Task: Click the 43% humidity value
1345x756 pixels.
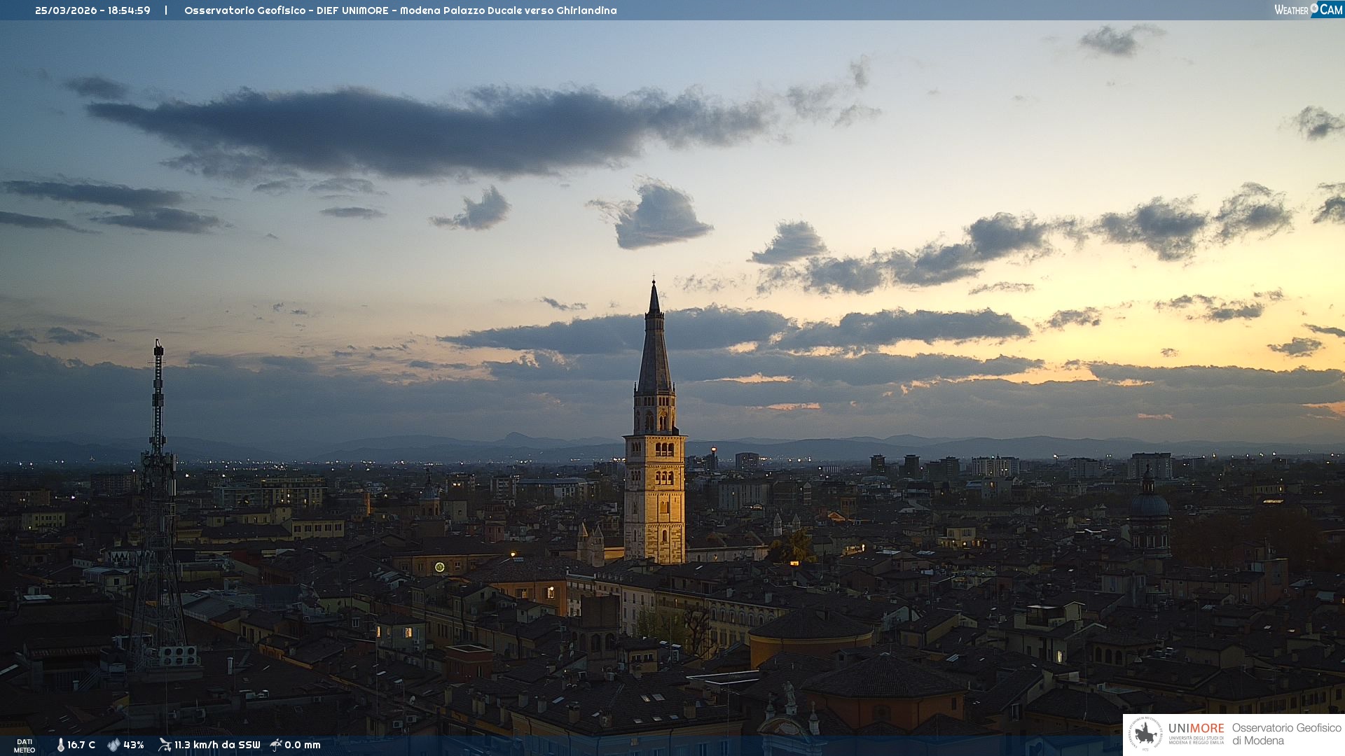Action: 134,745
